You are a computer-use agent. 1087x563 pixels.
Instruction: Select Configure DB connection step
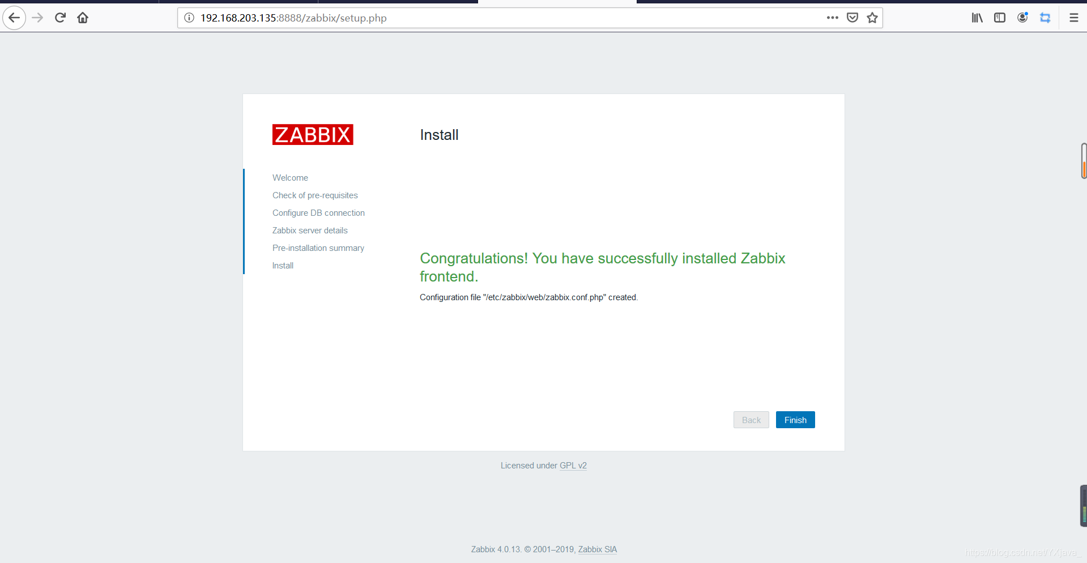pos(318,213)
